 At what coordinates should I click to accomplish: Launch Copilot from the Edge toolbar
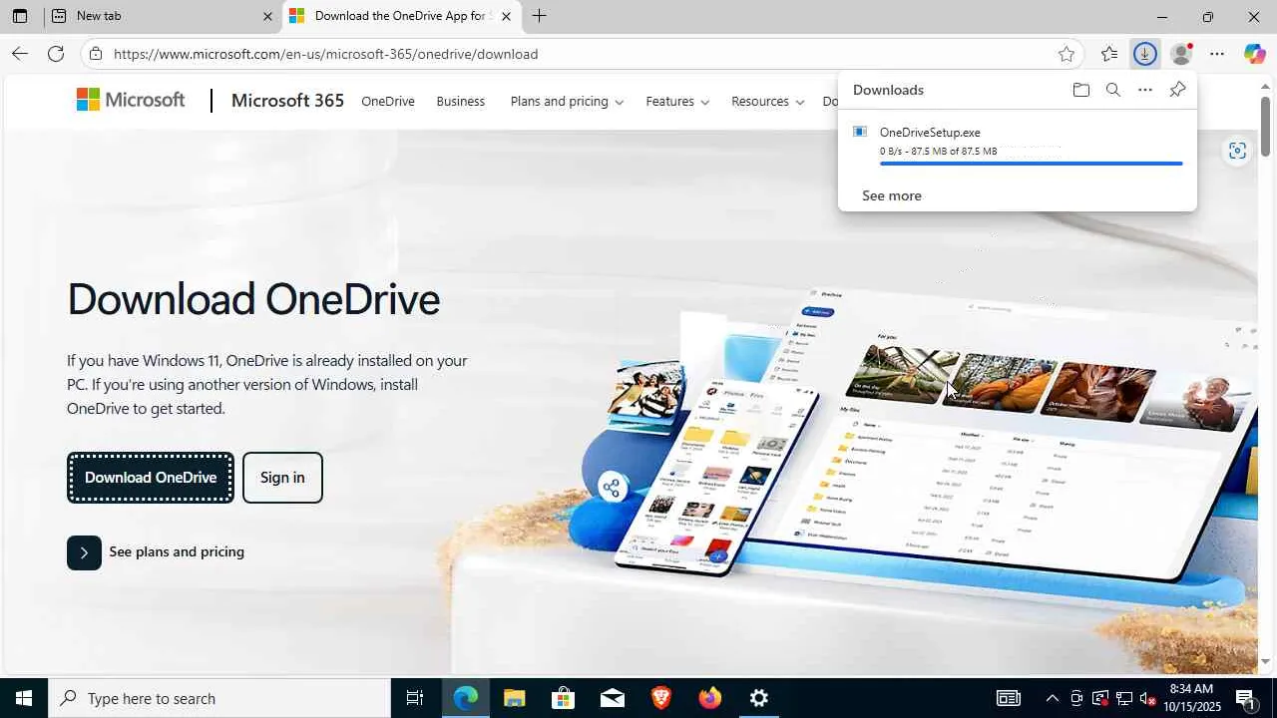click(1254, 54)
